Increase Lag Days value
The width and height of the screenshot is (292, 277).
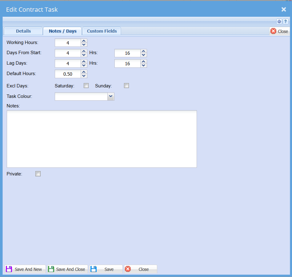(x=84, y=61)
